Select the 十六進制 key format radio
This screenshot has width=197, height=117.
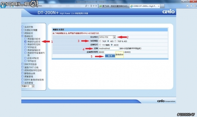[x=100, y=45]
